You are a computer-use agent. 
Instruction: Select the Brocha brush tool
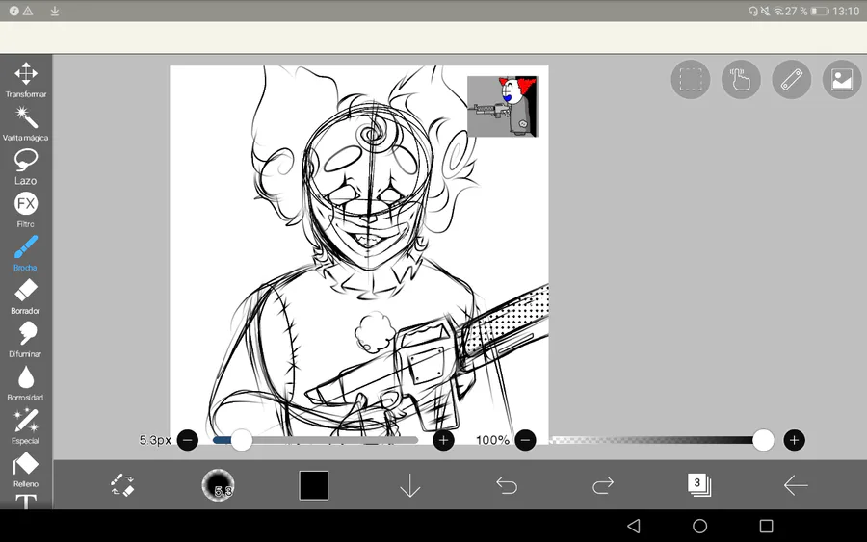(26, 253)
